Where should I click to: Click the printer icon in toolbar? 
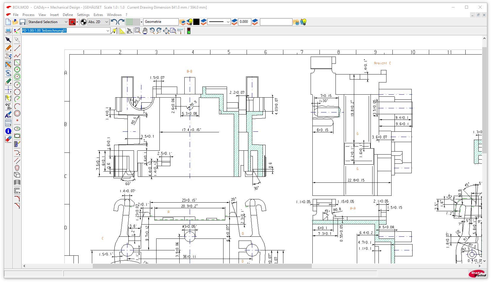click(8, 31)
